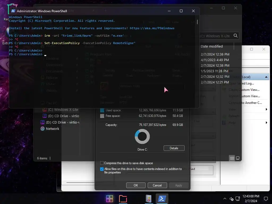This screenshot has height=204, width=272.
Task: Maximize the Administrator PowerShell window
Action: [x=181, y=11]
